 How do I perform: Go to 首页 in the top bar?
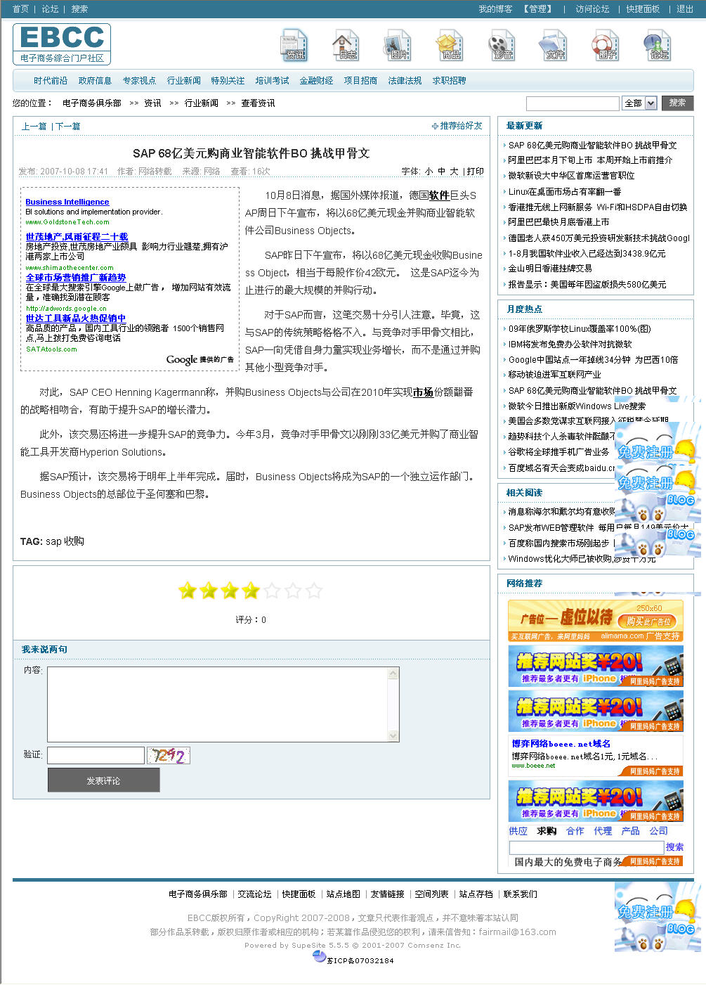(x=21, y=9)
